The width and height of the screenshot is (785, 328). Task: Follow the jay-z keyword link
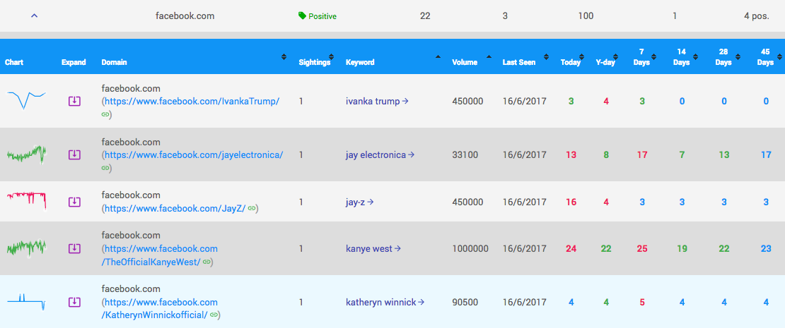359,202
